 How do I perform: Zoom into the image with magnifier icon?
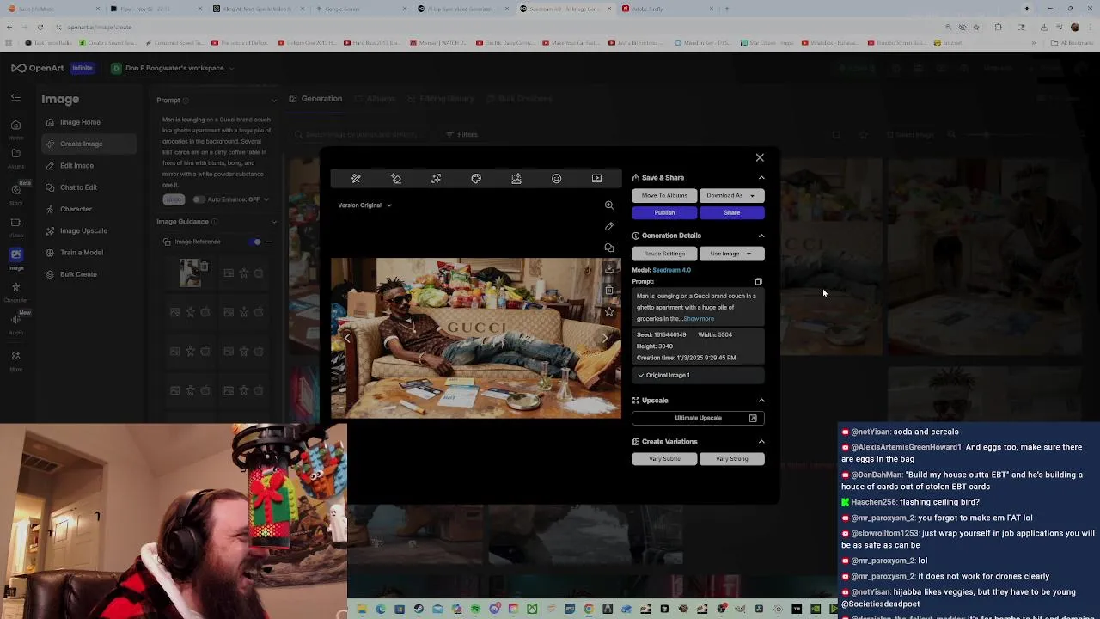coord(609,205)
